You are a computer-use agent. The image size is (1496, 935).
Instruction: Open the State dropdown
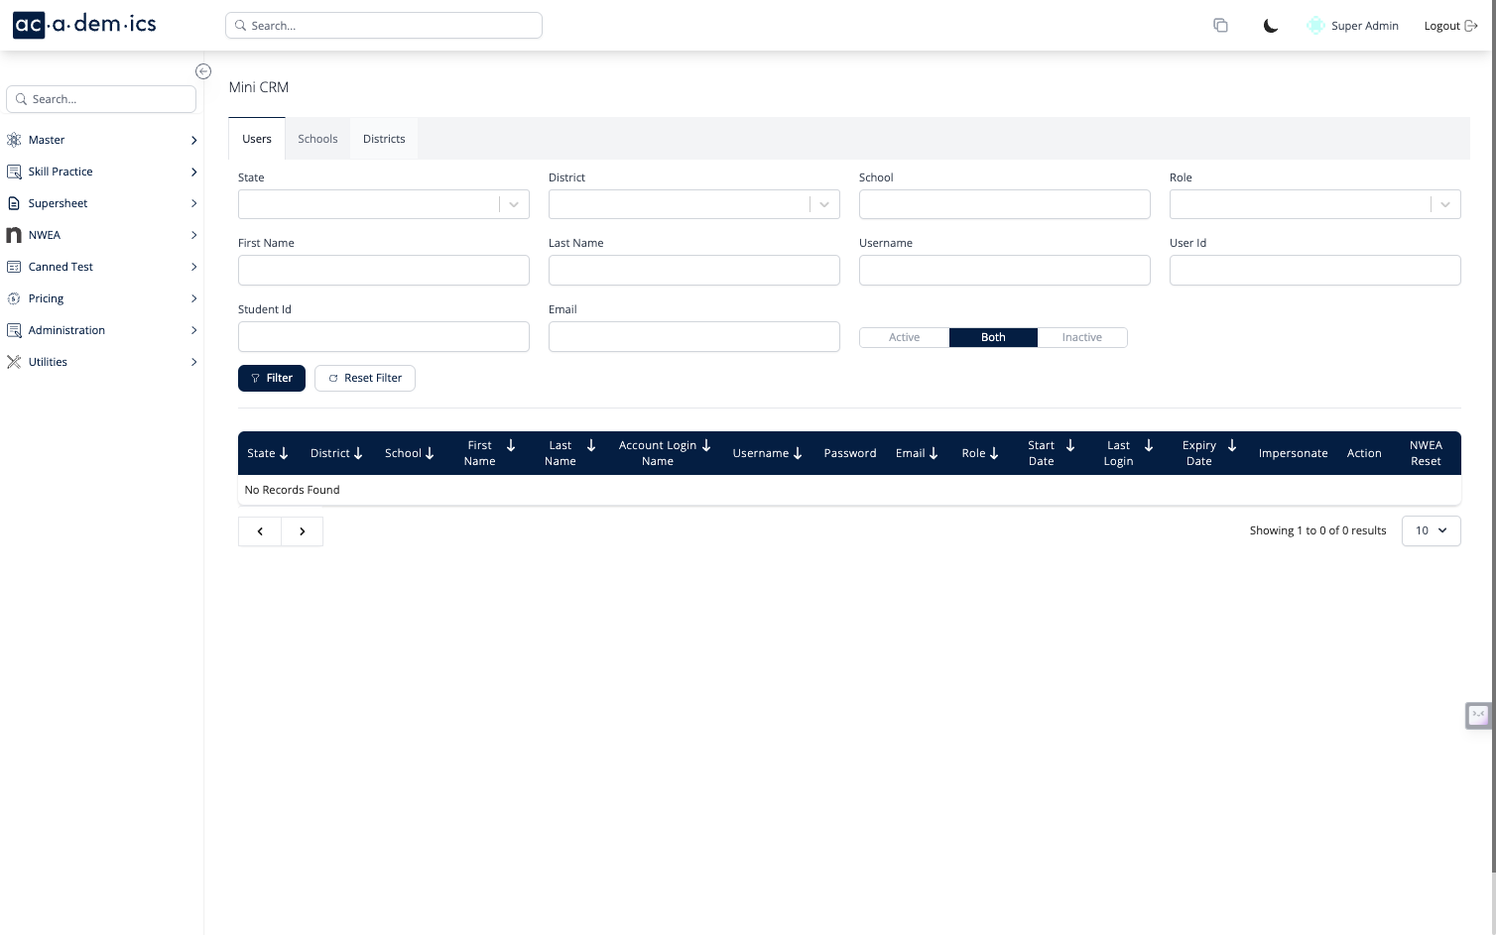click(384, 204)
